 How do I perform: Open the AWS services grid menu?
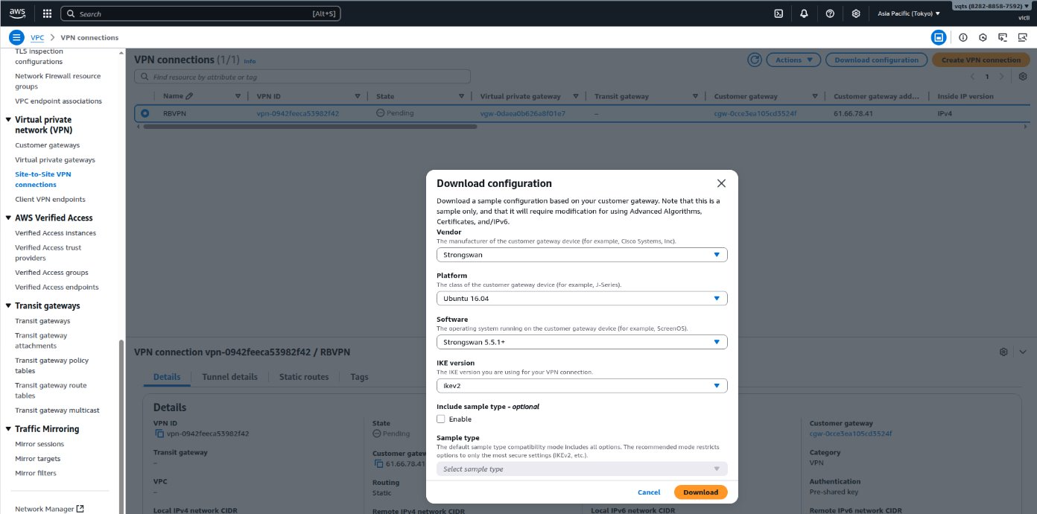[x=47, y=13]
